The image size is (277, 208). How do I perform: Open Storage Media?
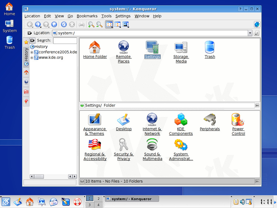tap(181, 52)
